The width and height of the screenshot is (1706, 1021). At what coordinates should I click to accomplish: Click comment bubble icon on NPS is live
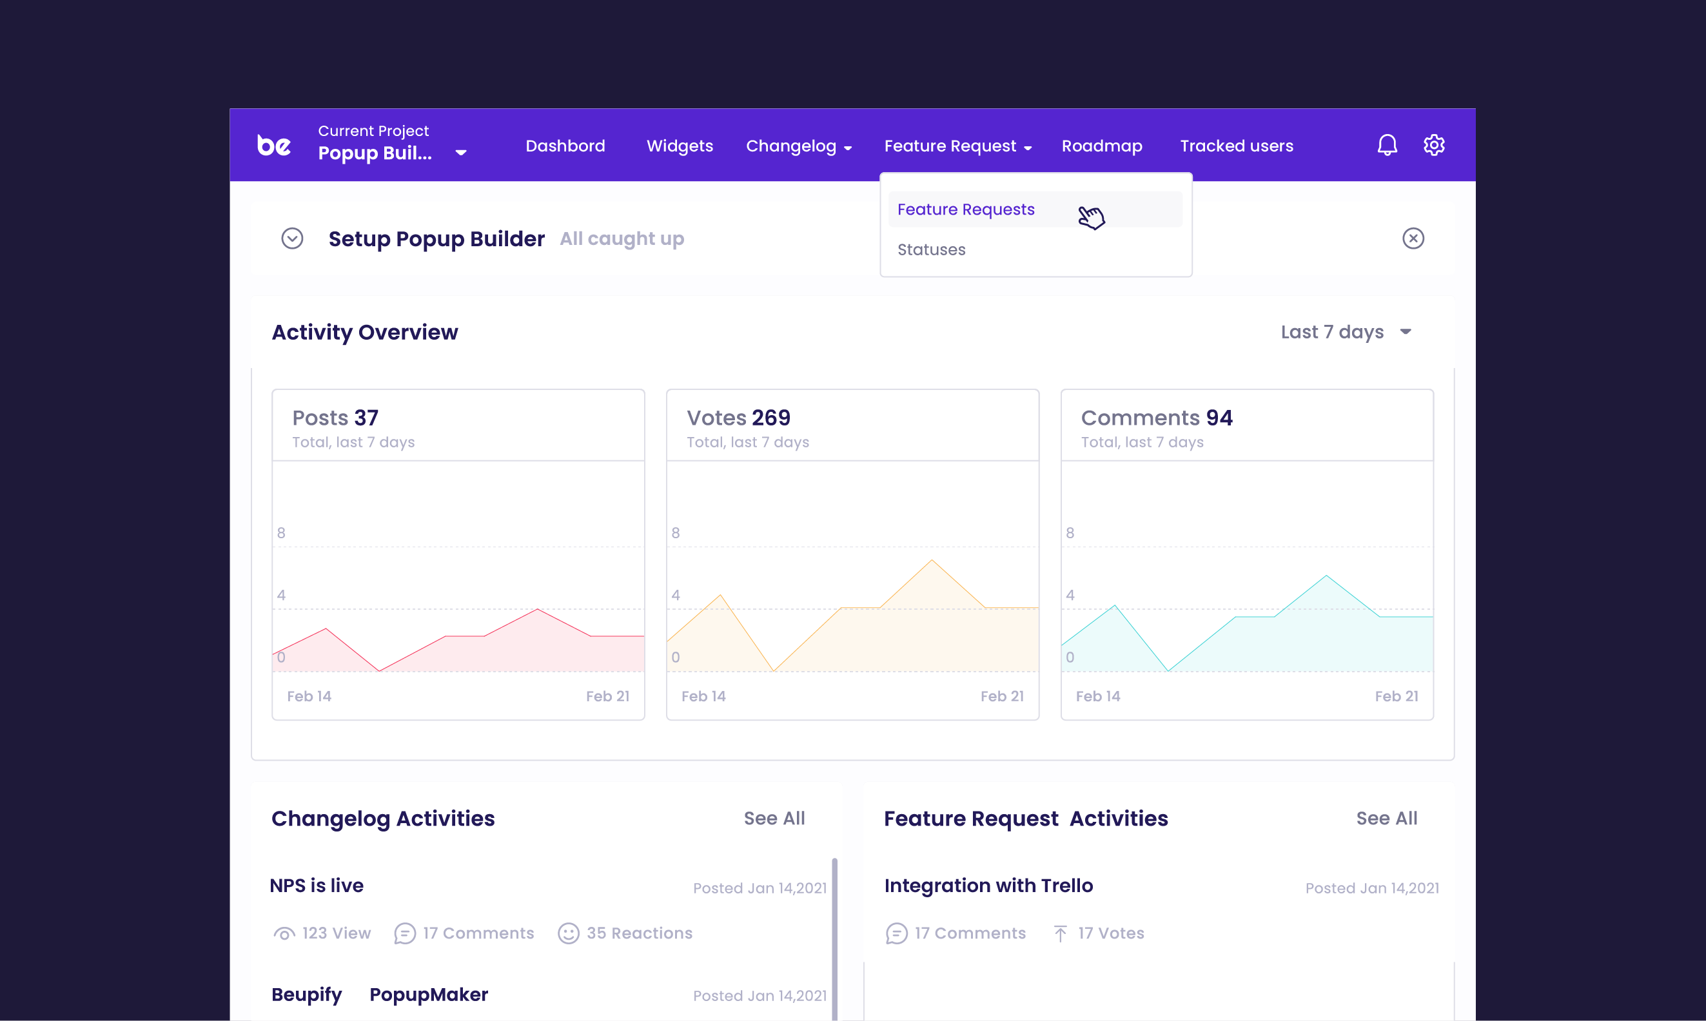pos(405,933)
